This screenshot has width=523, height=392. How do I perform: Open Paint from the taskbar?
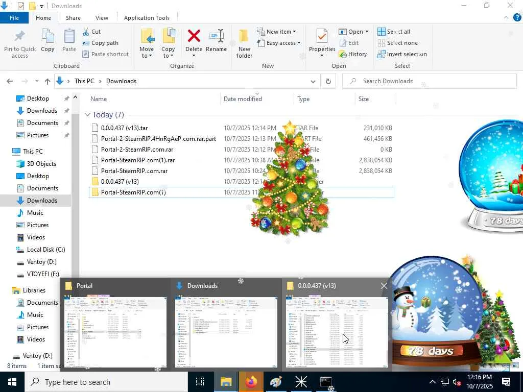click(x=276, y=382)
